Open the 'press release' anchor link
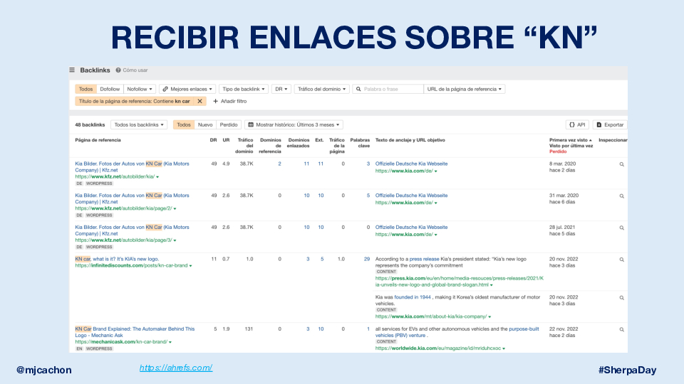 424,259
